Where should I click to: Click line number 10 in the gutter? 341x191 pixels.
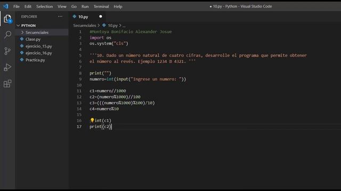79,85
